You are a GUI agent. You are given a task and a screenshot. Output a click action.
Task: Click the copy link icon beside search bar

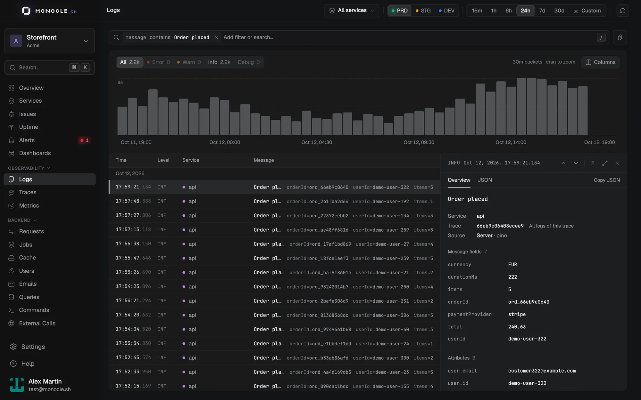coord(620,37)
